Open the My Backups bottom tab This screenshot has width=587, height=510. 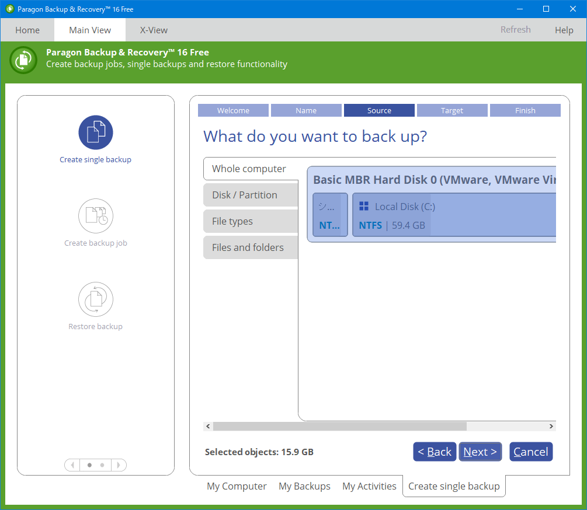(x=304, y=486)
